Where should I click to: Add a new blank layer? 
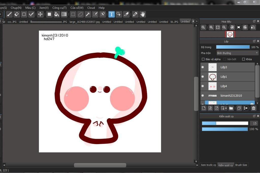(x=204, y=108)
